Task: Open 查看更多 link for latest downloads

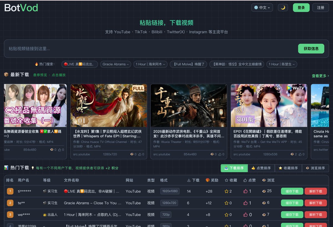Action: [320, 76]
